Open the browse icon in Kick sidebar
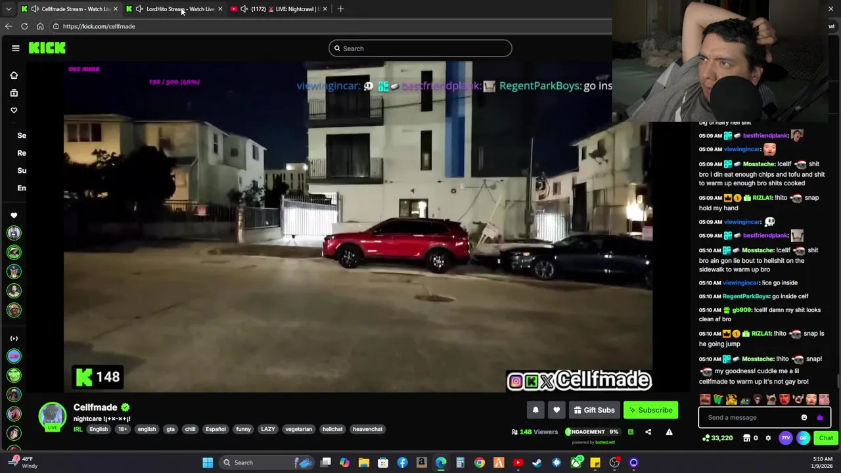The height and width of the screenshot is (473, 841). tap(14, 93)
